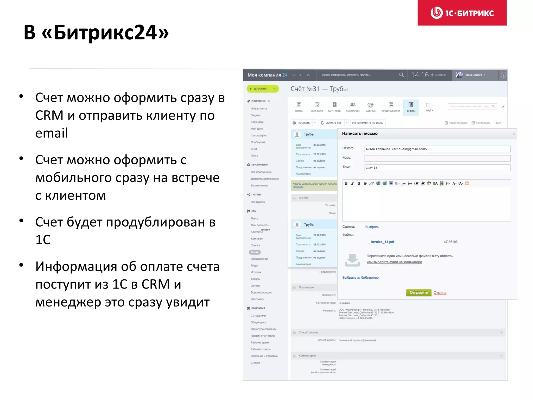This screenshot has height=400, width=533.
Task: Open the font size dropdown
Action: [x=461, y=183]
